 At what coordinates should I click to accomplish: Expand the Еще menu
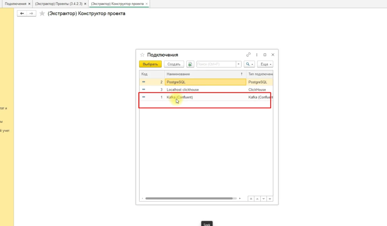(x=265, y=64)
